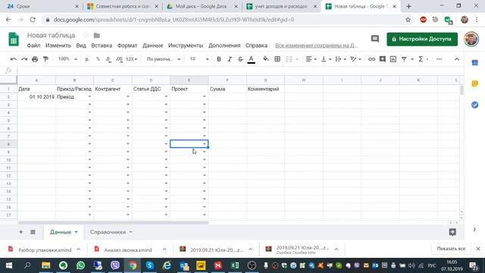Click the saved changes status link
Viewport: 485px width, 273px height.
click(x=316, y=45)
